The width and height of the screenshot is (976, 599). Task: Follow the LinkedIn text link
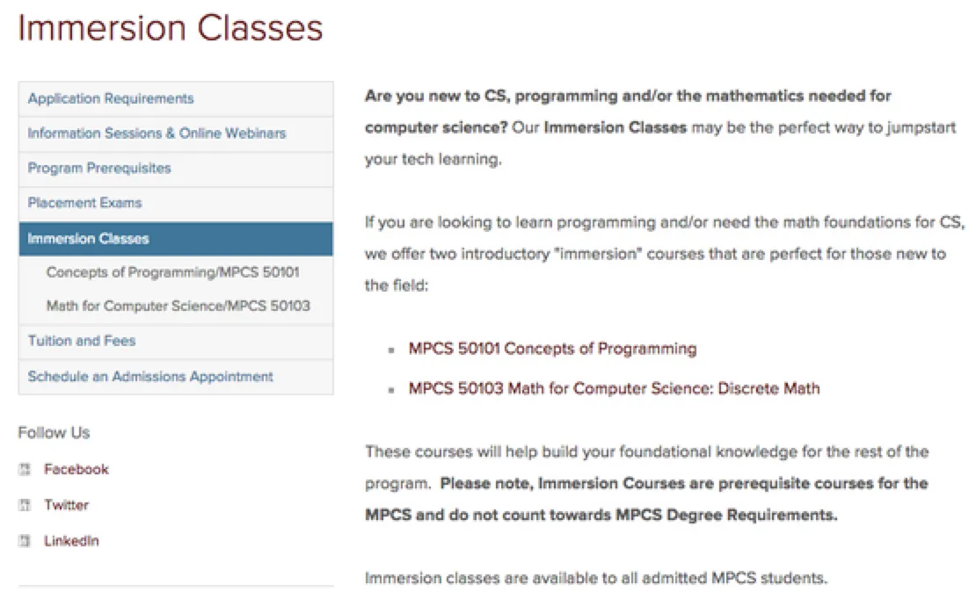coord(71,542)
